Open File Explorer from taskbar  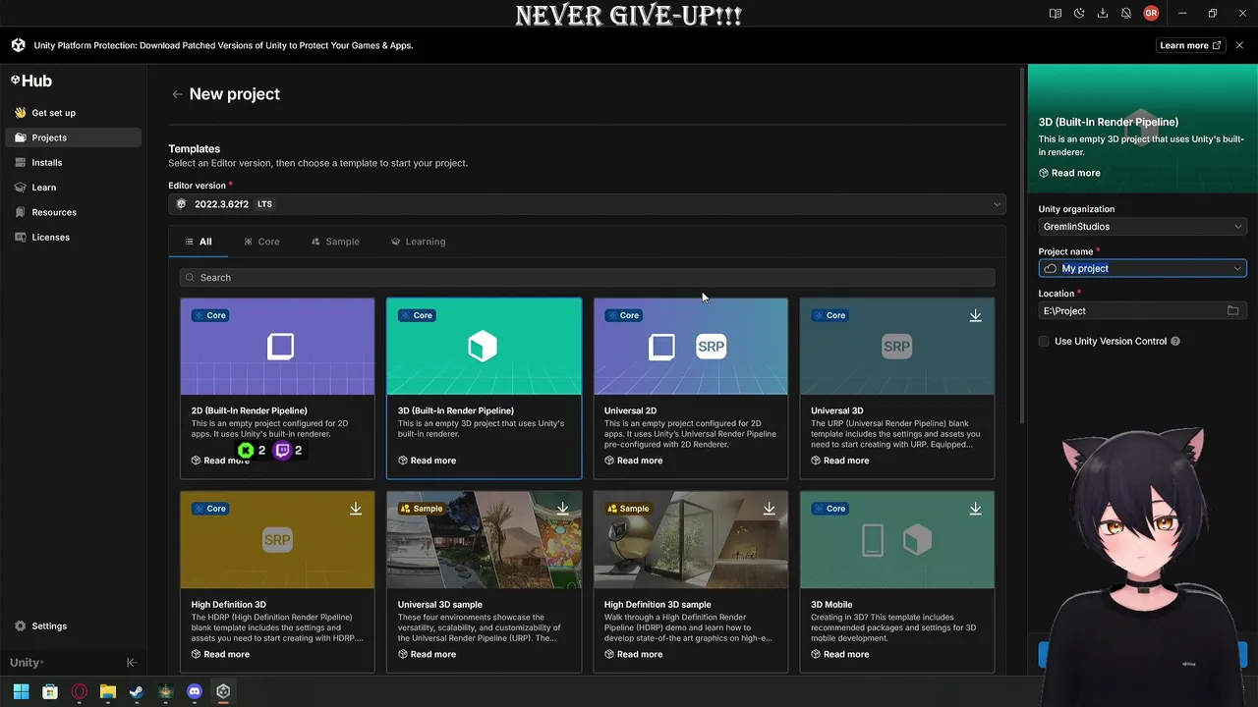(108, 691)
